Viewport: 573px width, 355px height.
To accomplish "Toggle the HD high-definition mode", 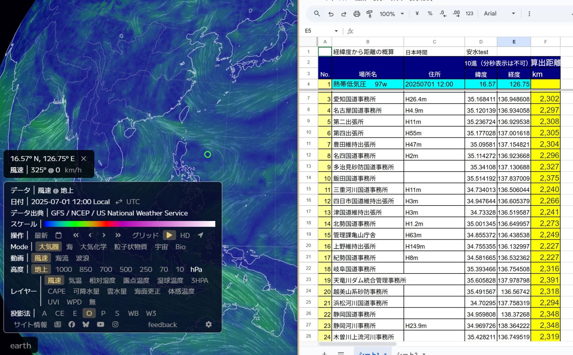I will [185, 235].
